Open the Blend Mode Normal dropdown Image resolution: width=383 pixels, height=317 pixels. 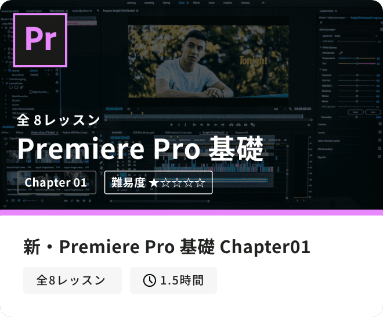point(40,75)
